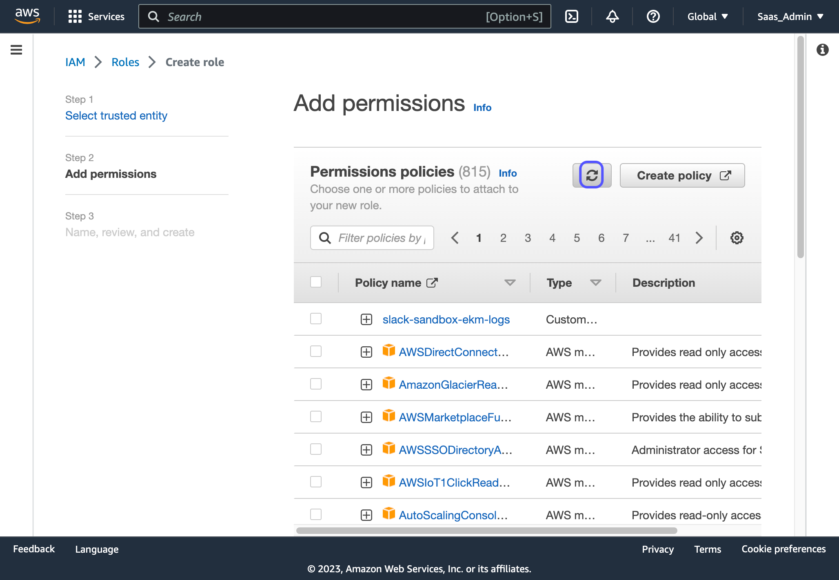Click the refresh policies icon button
Image resolution: width=839 pixels, height=580 pixels.
coord(591,175)
